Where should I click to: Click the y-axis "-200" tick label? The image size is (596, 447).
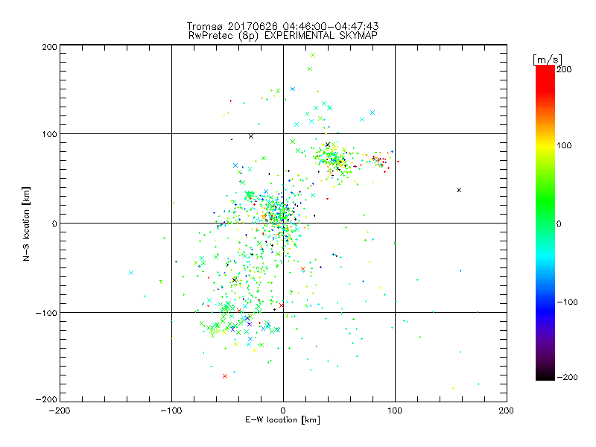[x=47, y=399]
